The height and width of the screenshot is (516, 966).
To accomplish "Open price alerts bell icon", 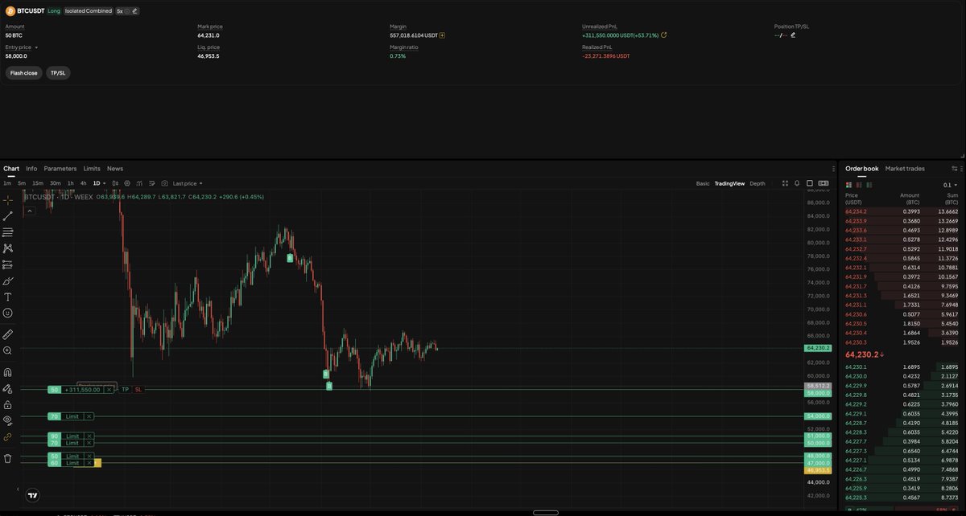I will coord(797,183).
